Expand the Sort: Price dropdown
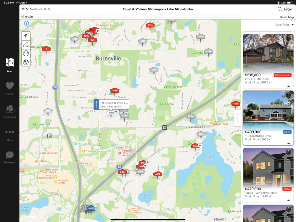296x222 pixels. (284, 25)
